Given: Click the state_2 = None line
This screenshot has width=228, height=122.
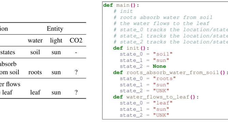Looking at the screenshot, I should tap(143, 66).
